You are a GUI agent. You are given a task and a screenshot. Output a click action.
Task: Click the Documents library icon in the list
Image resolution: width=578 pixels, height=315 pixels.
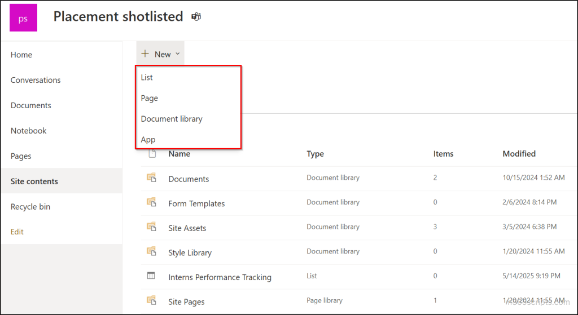151,178
